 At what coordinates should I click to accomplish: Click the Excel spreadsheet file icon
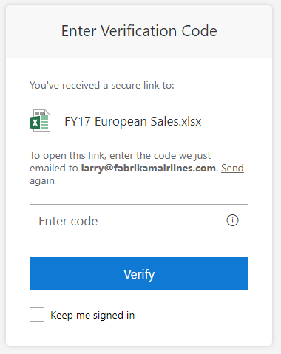point(40,120)
